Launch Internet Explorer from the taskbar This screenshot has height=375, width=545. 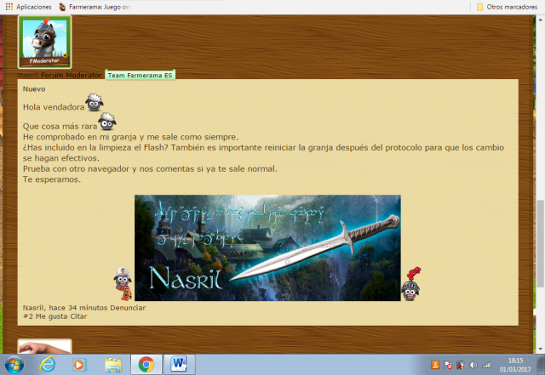(x=48, y=364)
